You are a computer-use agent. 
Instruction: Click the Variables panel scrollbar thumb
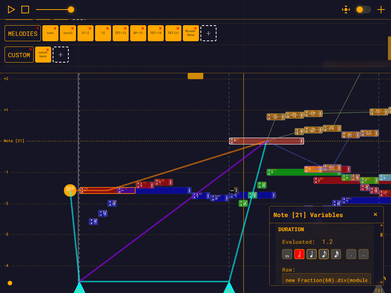click(x=381, y=235)
